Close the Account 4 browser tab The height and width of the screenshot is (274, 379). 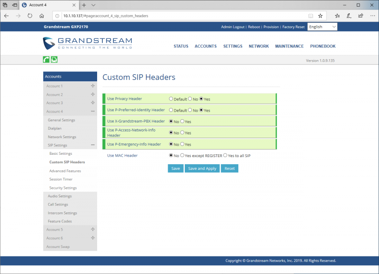click(74, 5)
